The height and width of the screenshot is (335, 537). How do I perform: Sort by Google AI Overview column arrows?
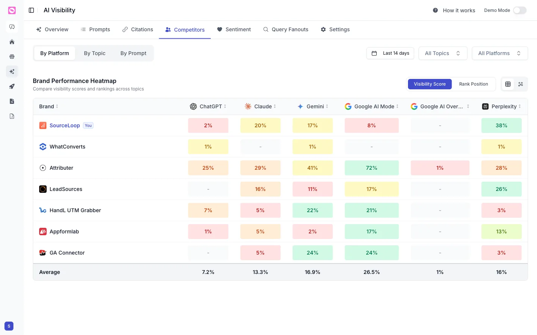(x=468, y=106)
